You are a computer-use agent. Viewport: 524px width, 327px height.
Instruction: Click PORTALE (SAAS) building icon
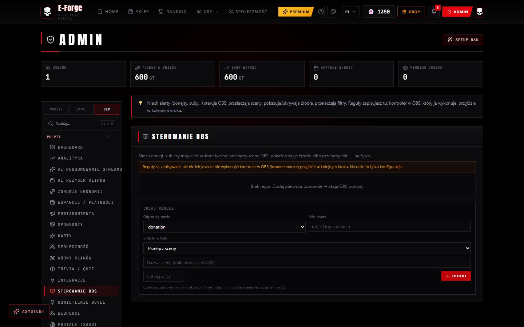52,324
